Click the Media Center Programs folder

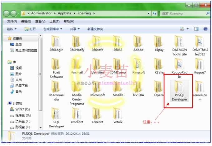[77, 93]
